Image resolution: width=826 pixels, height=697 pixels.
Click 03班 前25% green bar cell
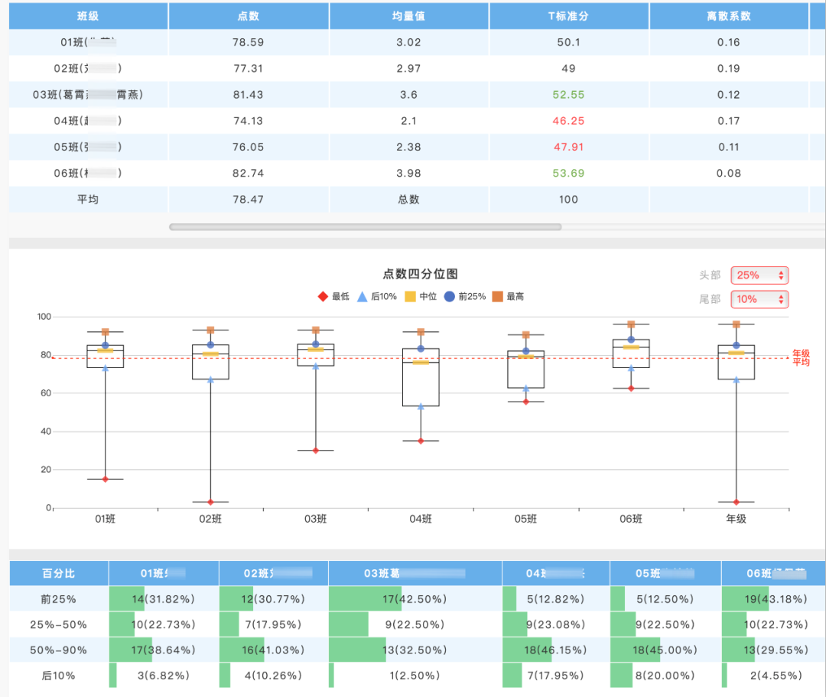pos(415,599)
